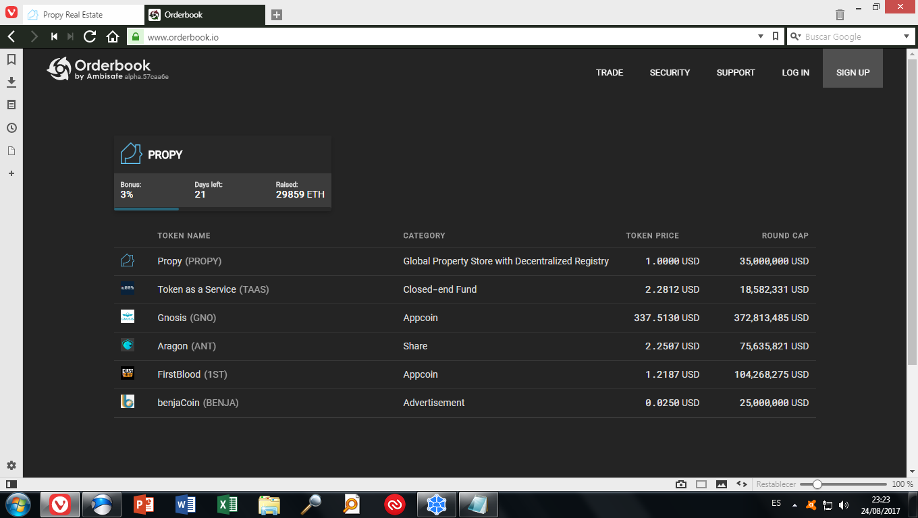Open the TRADE menu item
This screenshot has height=518, width=918.
(610, 72)
